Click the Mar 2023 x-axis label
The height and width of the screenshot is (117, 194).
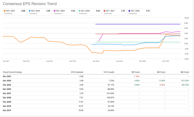[166, 61]
